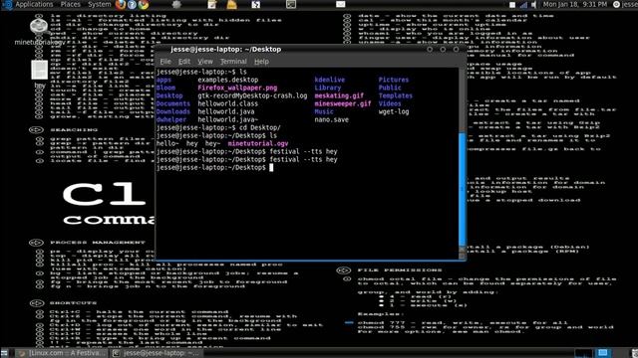Open the terminal Help menu
This screenshot has width=638, height=358.
pos(261,62)
